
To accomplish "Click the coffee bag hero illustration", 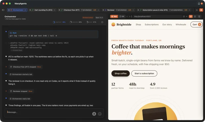I will click(156, 111).
